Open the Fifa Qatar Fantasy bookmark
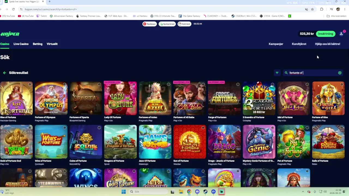Viewport: 349px width, 196px height. click(189, 16)
